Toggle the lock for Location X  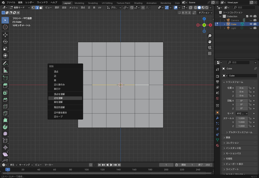pos(250,88)
